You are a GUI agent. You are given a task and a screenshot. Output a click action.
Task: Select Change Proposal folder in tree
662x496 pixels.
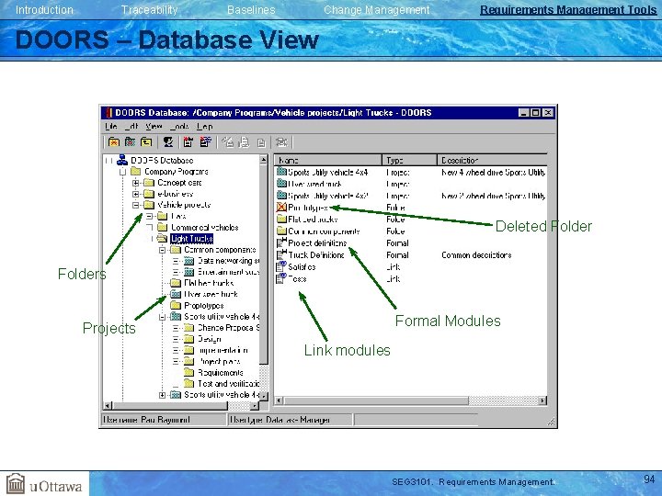click(x=228, y=328)
